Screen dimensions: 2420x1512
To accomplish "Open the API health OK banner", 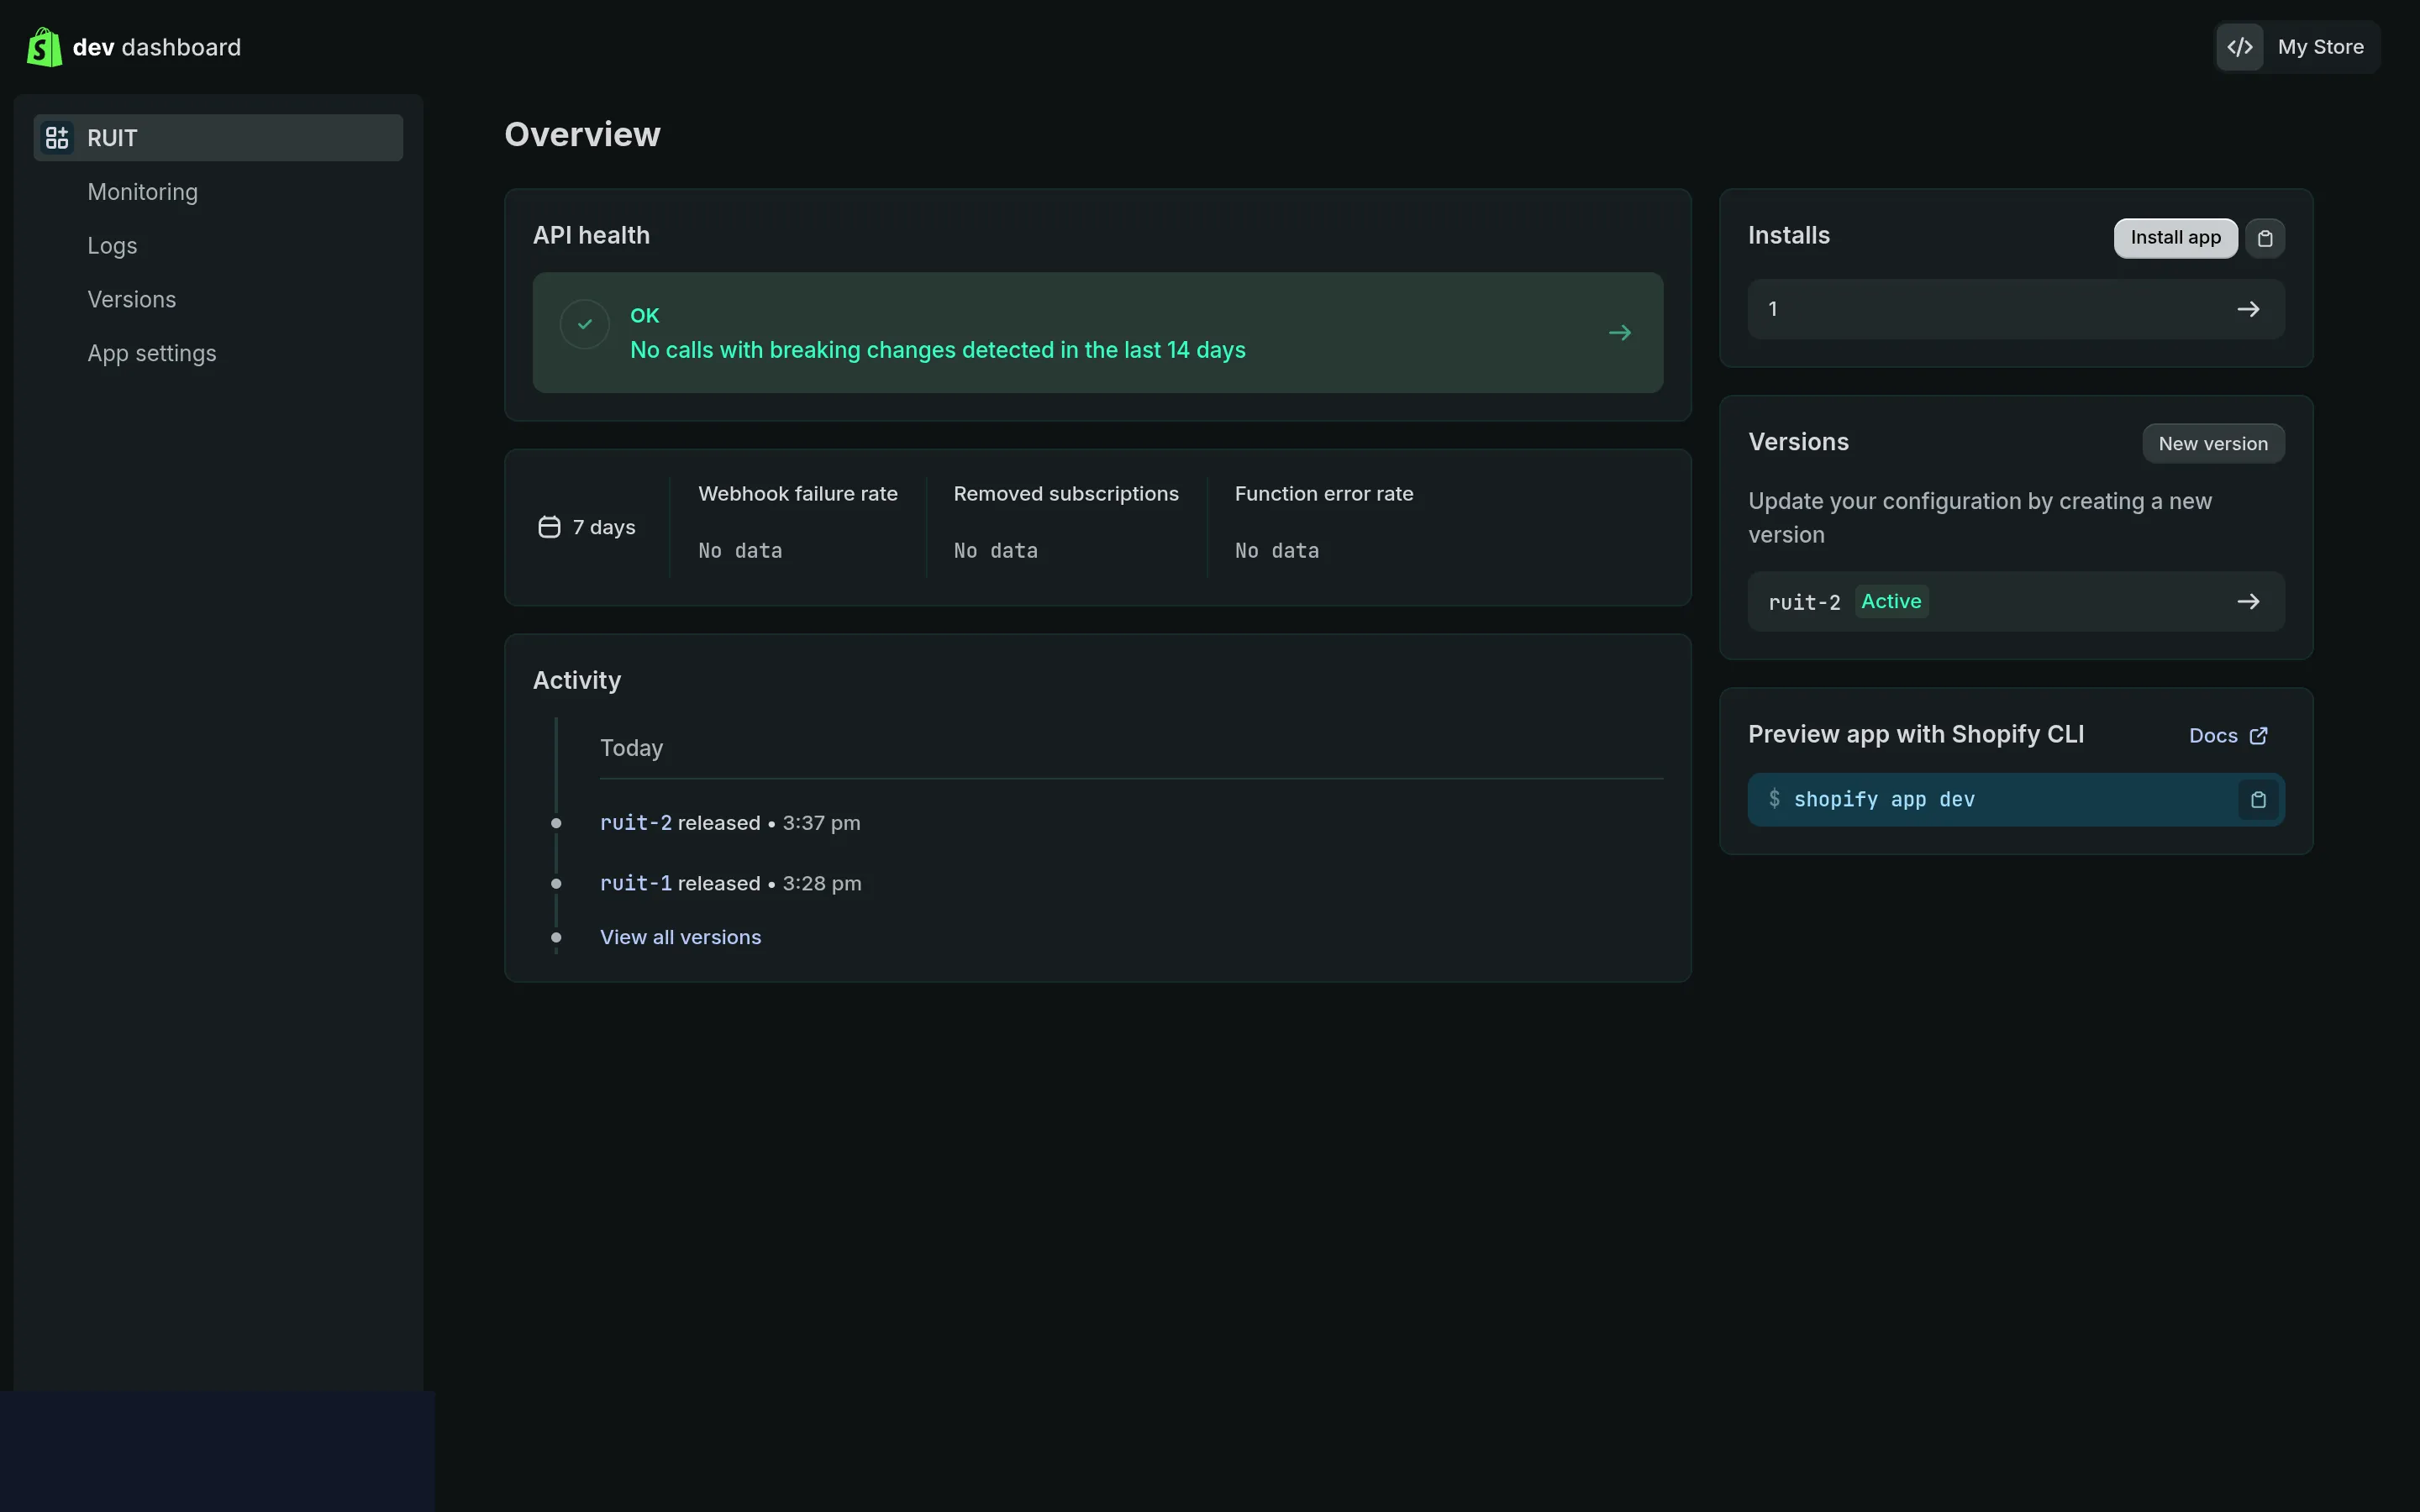I will click(x=1098, y=333).
